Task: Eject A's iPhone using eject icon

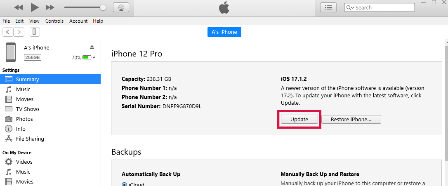Action: [x=92, y=47]
